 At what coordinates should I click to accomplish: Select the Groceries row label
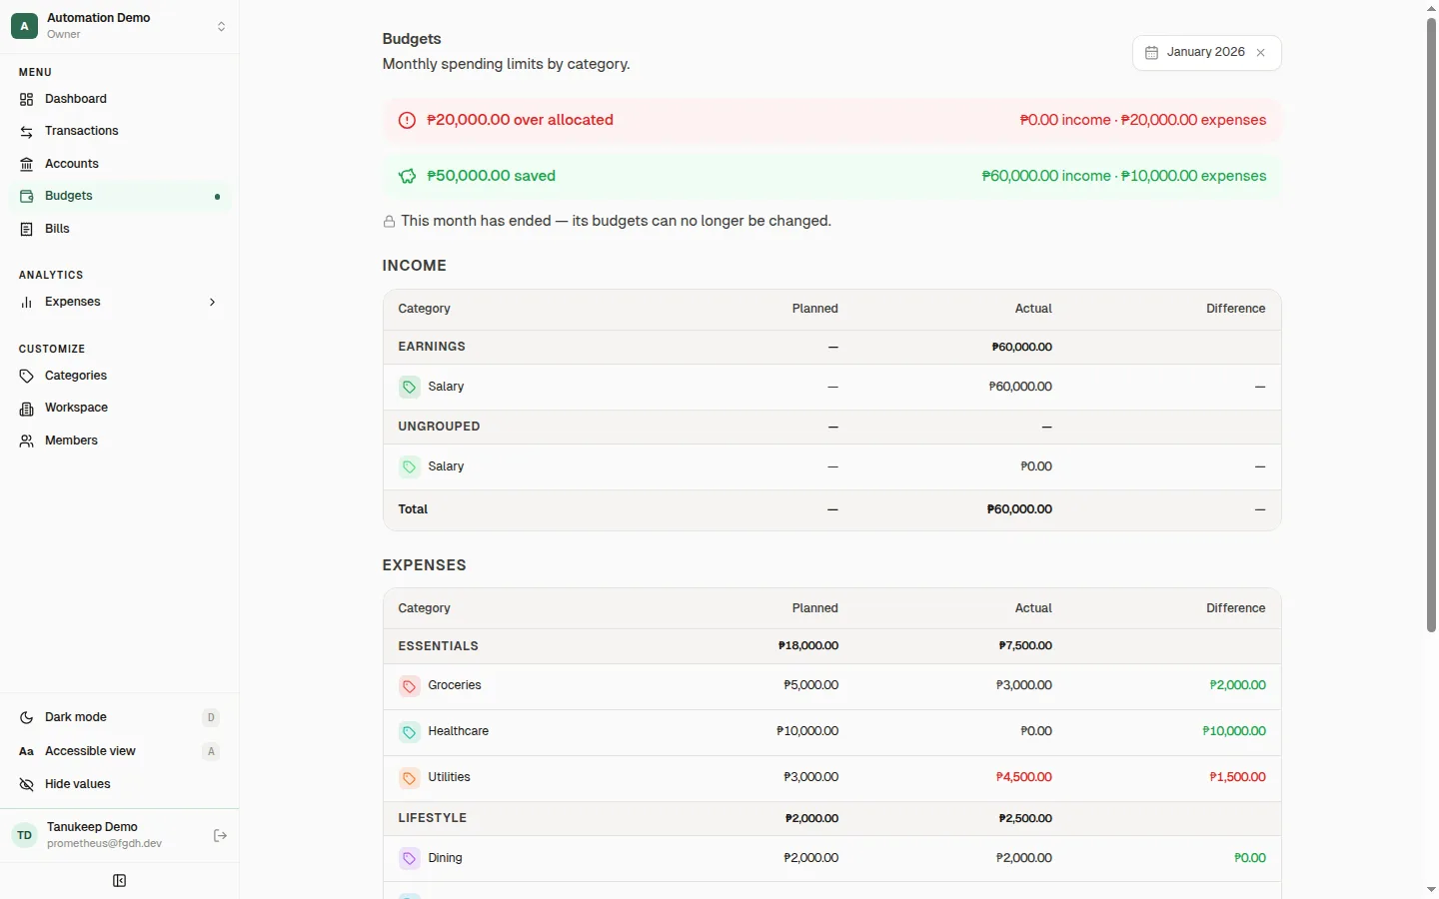455,685
